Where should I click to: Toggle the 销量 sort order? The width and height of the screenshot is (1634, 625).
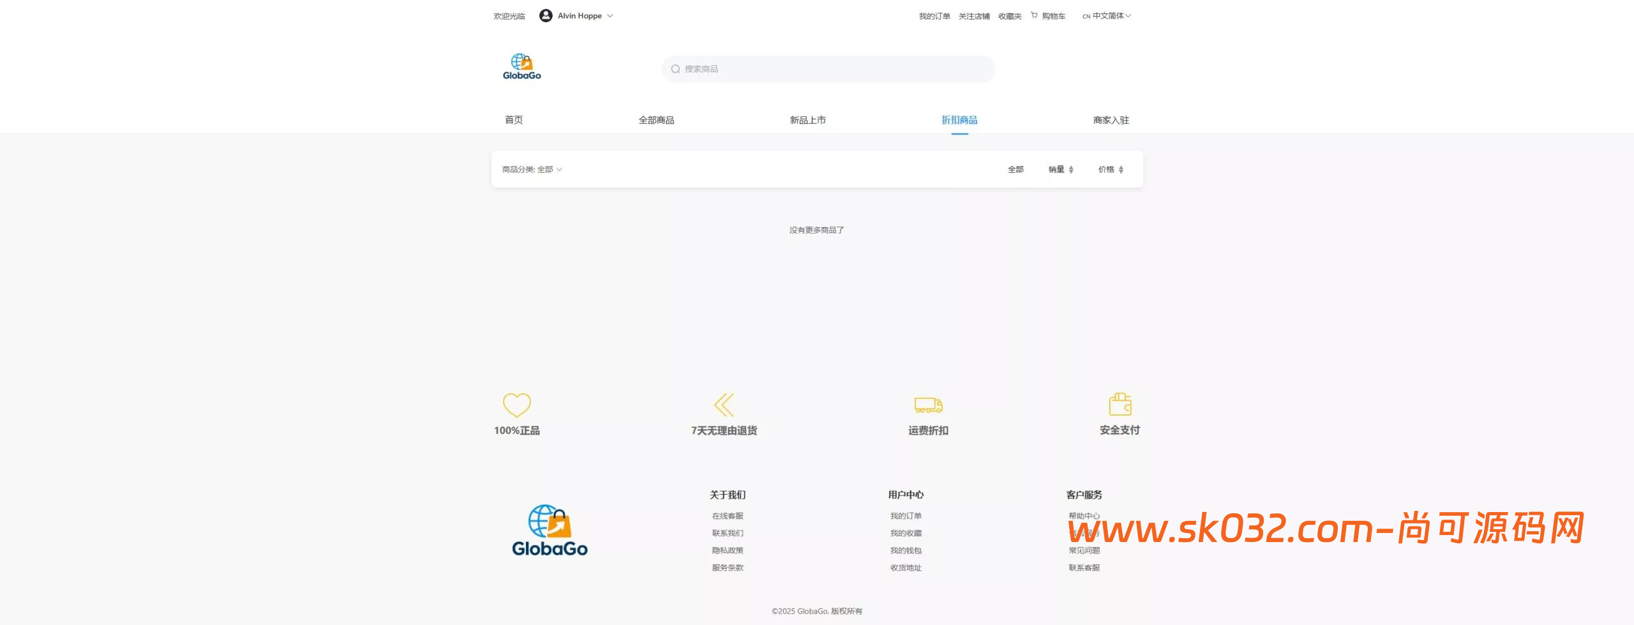coord(1061,169)
